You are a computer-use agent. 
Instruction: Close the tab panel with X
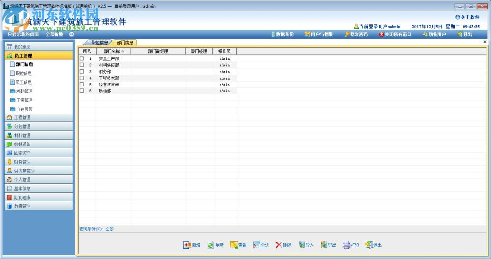[x=485, y=42]
